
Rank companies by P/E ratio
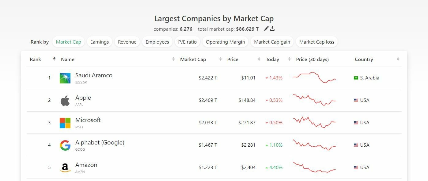(187, 42)
